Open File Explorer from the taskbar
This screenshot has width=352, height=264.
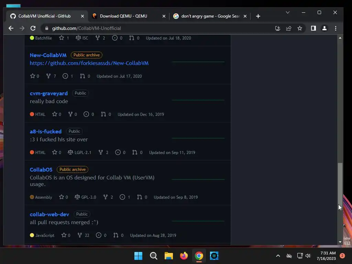[x=168, y=256]
